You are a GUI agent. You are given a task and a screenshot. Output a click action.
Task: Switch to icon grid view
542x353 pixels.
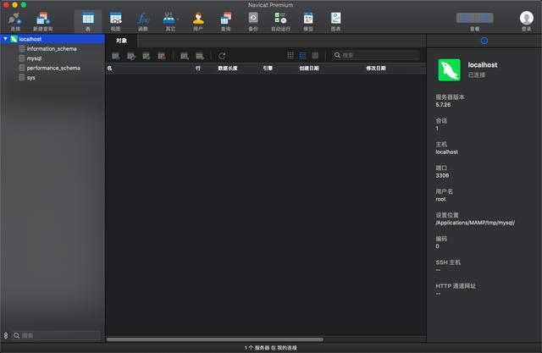coord(290,55)
